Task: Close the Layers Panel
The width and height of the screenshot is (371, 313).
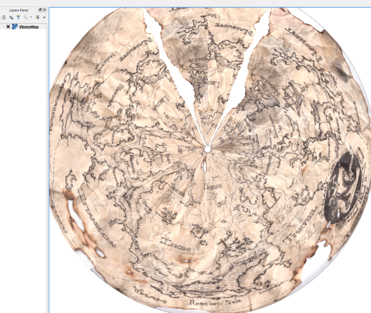Action: (x=44, y=10)
